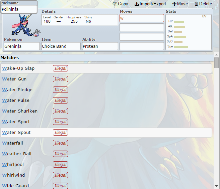Focus the first move input containing 'w'

(x=142, y=18)
